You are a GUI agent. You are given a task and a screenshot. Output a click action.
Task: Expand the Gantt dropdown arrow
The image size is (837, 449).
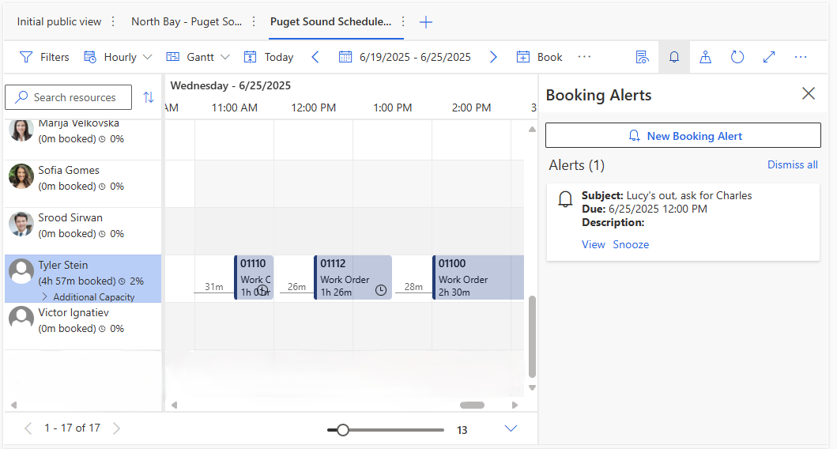[225, 57]
